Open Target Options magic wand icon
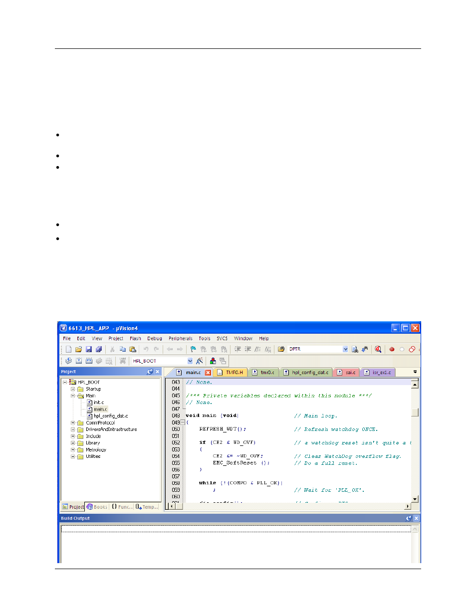The height and width of the screenshot is (616, 476). pos(199,361)
